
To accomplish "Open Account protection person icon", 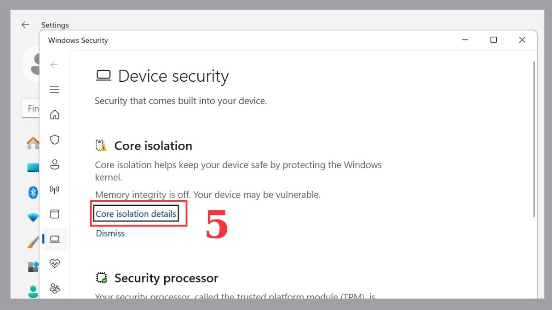I will coord(55,164).
